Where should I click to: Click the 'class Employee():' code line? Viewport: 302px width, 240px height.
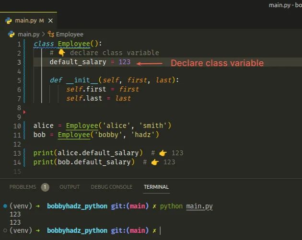68,44
